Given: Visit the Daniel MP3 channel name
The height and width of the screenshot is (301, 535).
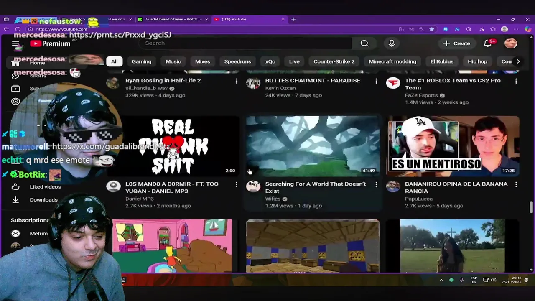Looking at the screenshot, I should coord(140,199).
